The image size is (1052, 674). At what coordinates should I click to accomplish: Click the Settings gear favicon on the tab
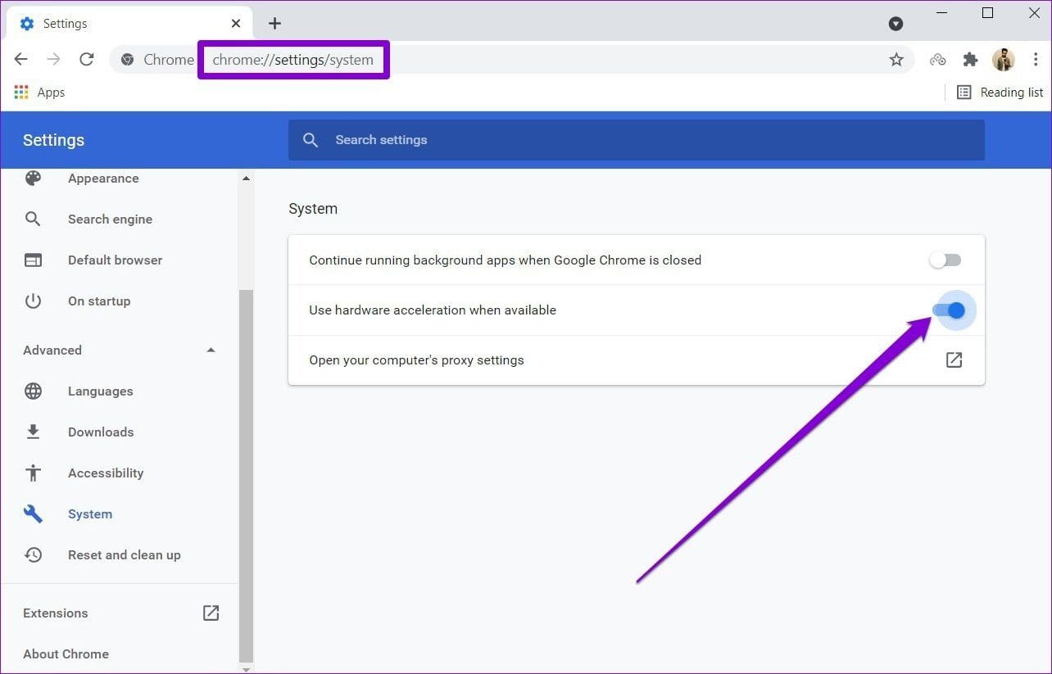tap(26, 23)
